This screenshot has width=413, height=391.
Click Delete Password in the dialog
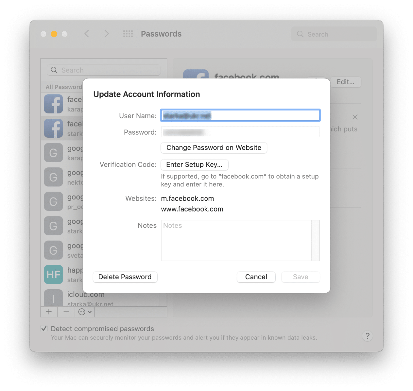[x=125, y=277]
